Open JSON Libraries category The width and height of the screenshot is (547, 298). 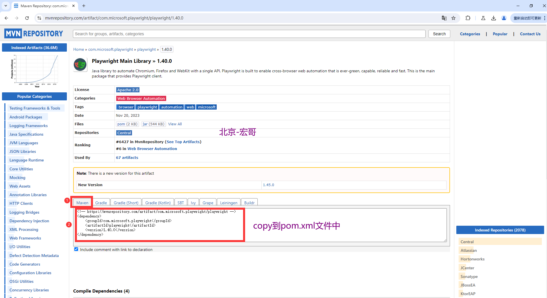(23, 151)
